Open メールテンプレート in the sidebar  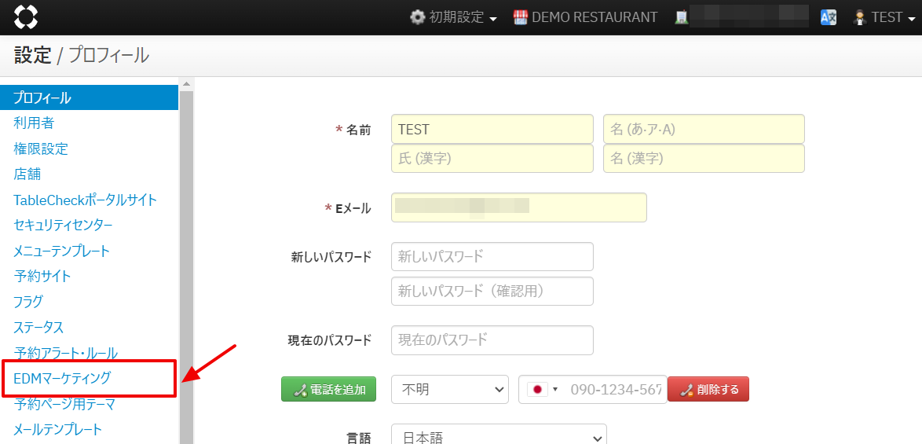(x=57, y=430)
